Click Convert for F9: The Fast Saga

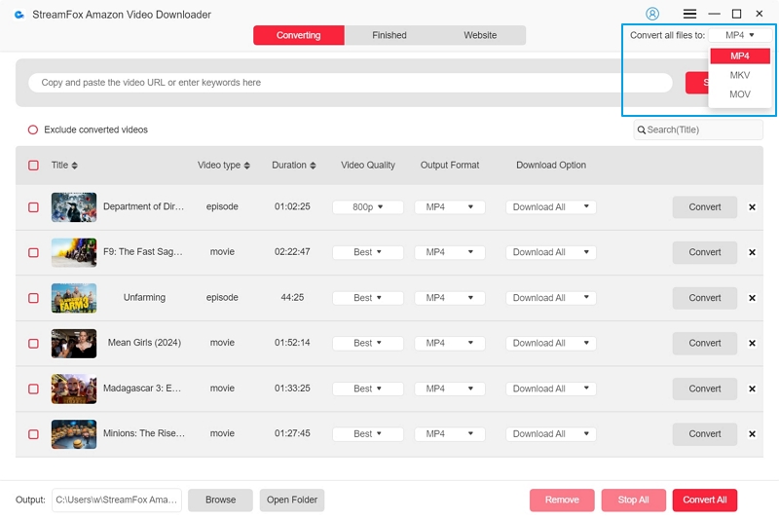tap(704, 252)
